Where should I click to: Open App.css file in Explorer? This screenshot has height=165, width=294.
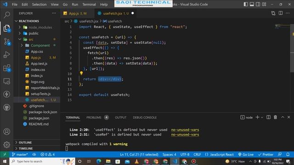click(x=37, y=51)
